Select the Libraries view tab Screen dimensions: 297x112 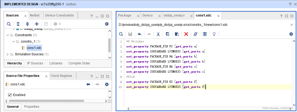pos(56,63)
